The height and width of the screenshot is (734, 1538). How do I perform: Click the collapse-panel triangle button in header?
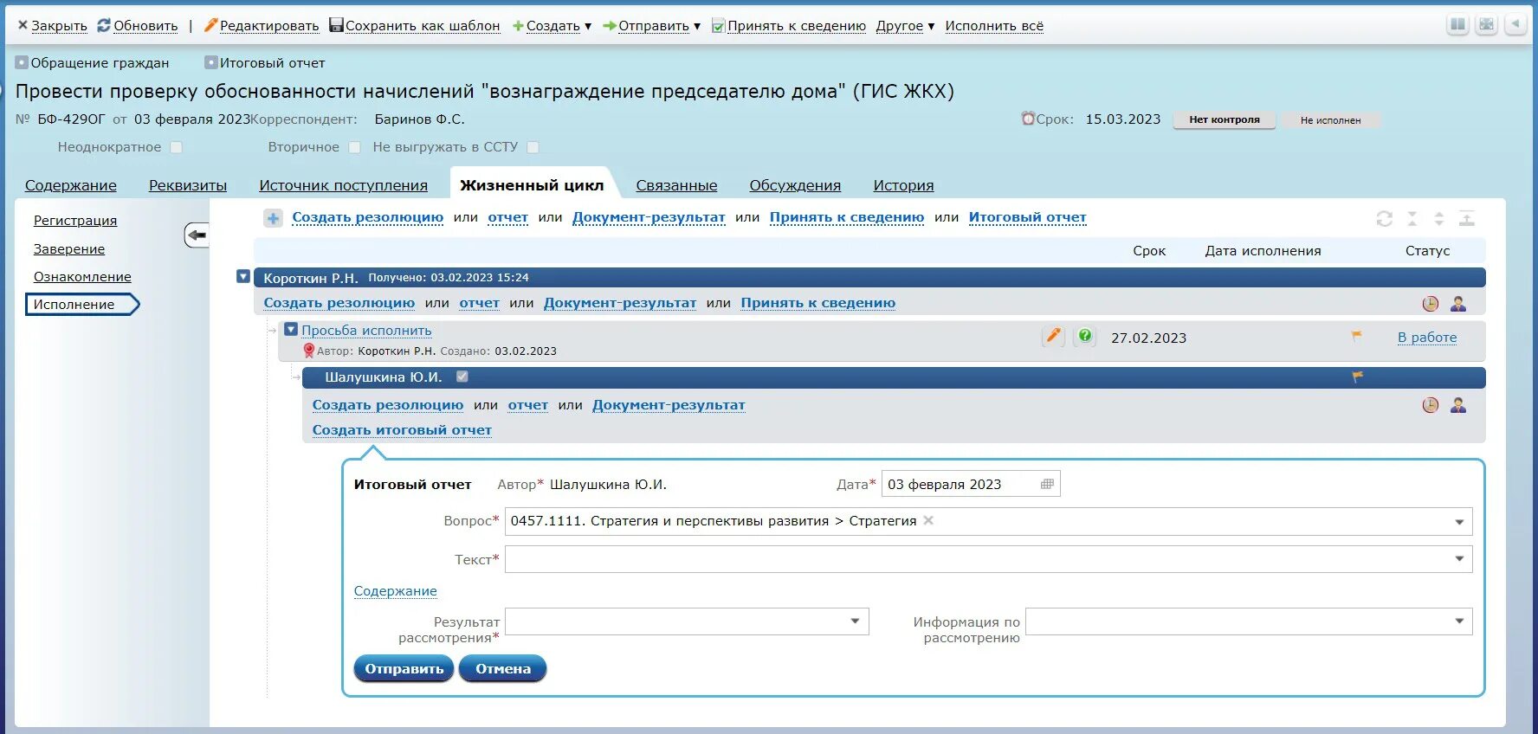click(x=1515, y=25)
